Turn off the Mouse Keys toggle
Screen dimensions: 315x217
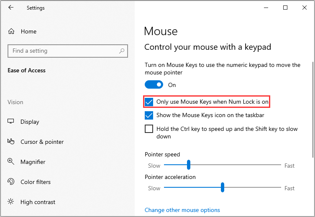click(x=154, y=85)
